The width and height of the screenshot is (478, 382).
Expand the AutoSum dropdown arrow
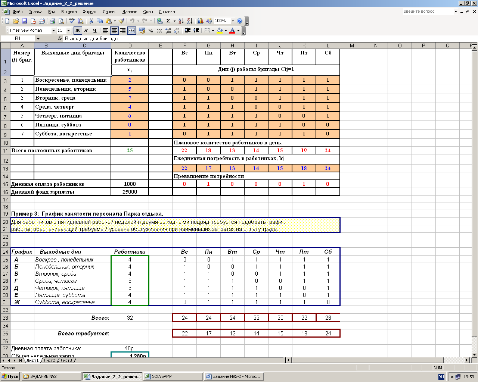tap(174, 21)
